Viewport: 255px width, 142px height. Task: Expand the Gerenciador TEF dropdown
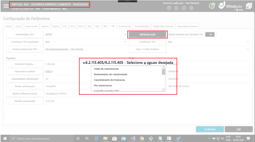coord(125,34)
